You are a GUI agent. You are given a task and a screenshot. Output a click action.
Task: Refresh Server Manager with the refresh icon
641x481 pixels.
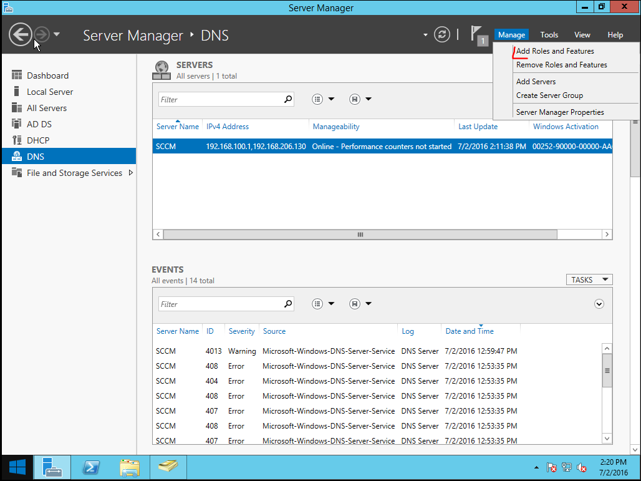coord(442,34)
